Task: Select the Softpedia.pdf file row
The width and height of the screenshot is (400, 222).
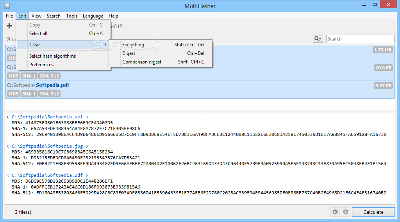Action: tap(200, 90)
